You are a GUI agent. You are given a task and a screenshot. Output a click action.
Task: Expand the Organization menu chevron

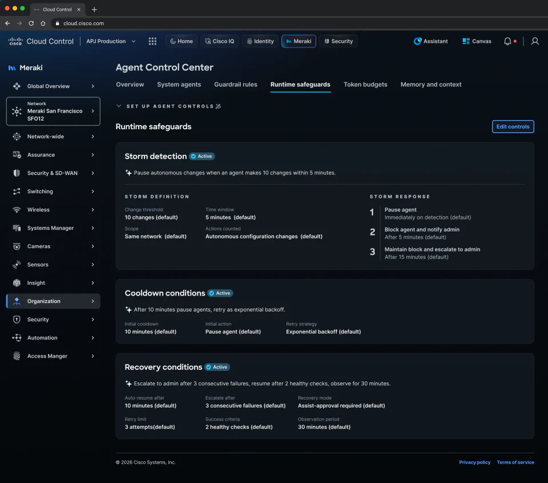click(92, 301)
